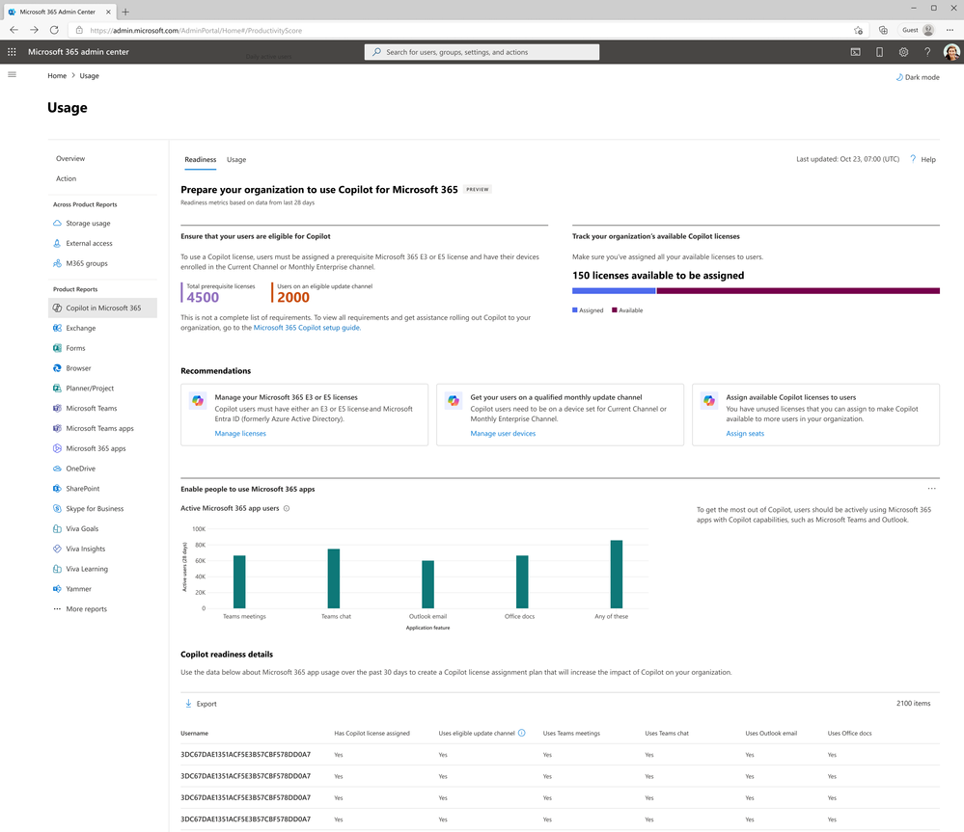
Task: Click the Assign seats link
Action: pos(745,434)
